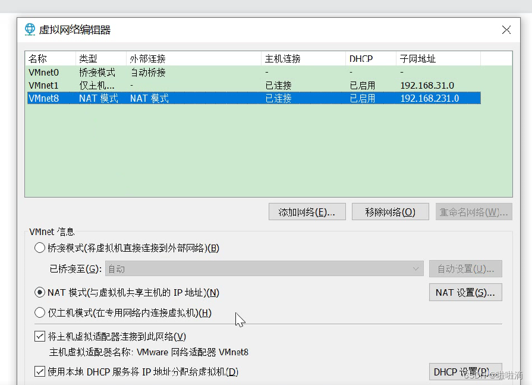
Task: Click the 子网地址 column header
Action: pos(438,59)
